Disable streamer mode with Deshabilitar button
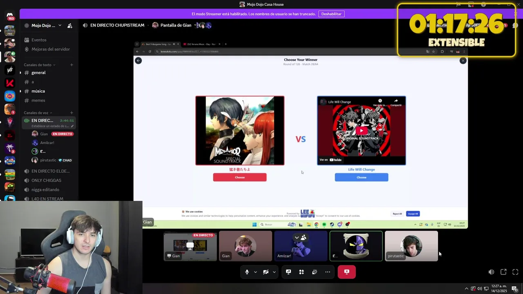This screenshot has width=523, height=294. pos(331,14)
